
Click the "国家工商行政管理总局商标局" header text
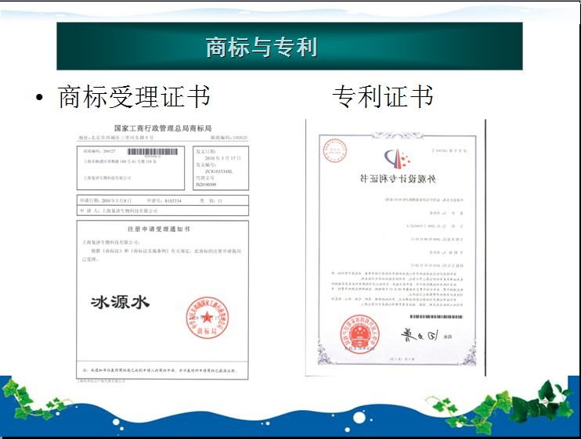(163, 128)
